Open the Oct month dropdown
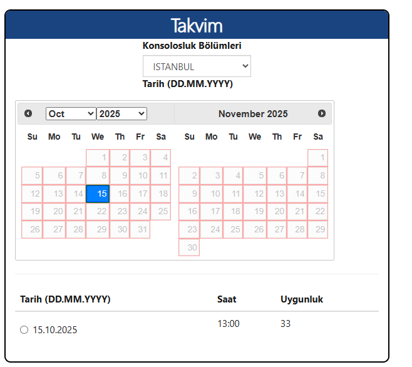Viewport: 412px width, 367px height. [71, 114]
